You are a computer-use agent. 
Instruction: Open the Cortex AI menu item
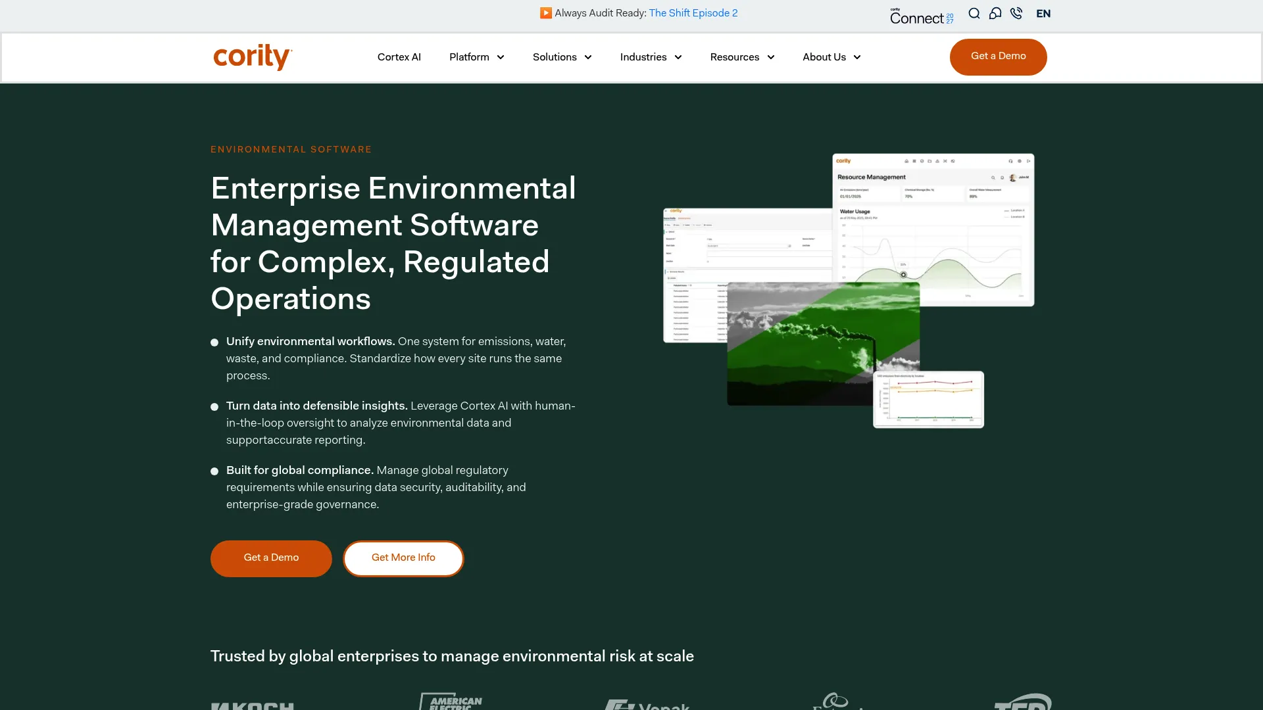[399, 57]
